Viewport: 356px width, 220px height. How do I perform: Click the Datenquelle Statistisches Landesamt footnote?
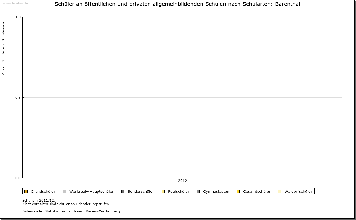(x=71, y=211)
